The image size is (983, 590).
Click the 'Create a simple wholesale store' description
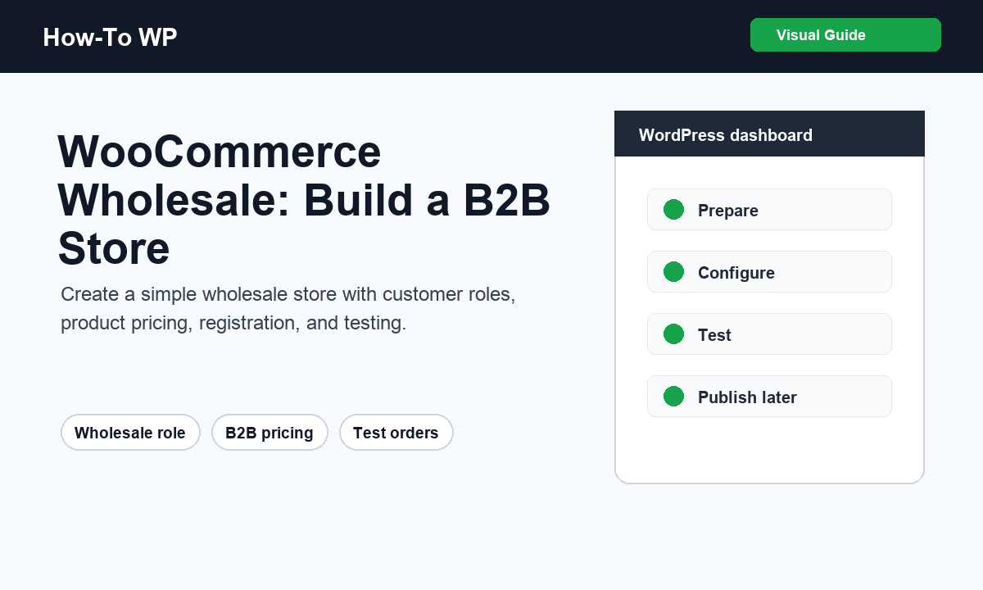[x=288, y=309]
